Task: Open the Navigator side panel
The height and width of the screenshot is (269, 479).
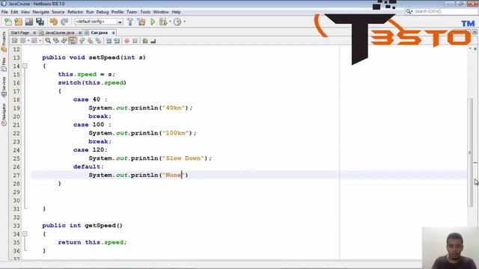Action: tap(4, 114)
